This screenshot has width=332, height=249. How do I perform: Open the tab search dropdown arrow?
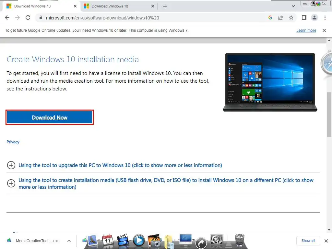(x=293, y=6)
